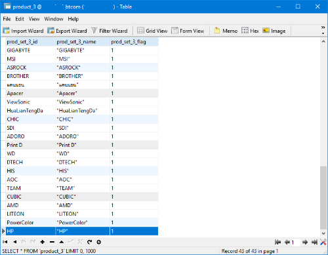The height and width of the screenshot is (255, 328).
Task: Show the Hex viewer
Action: tap(250, 31)
